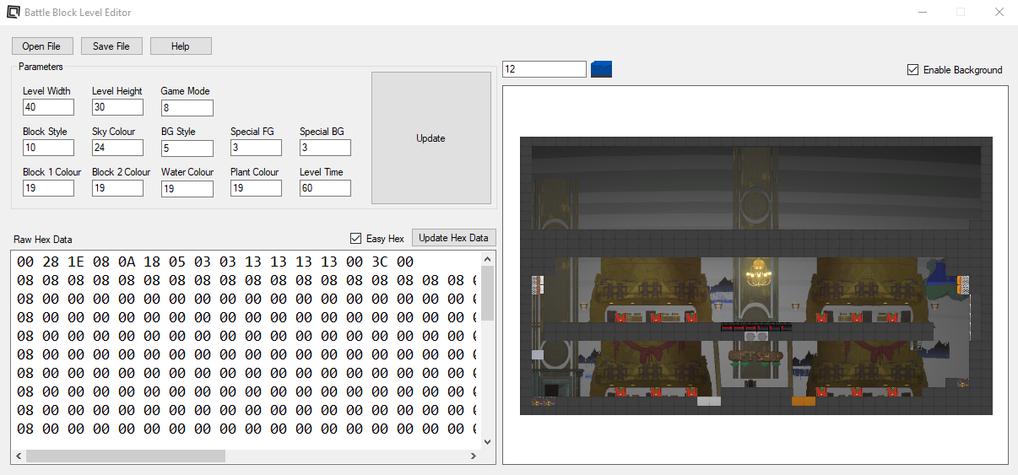Click Update Hex Data button
Viewport: 1018px width, 475px height.
coord(454,238)
